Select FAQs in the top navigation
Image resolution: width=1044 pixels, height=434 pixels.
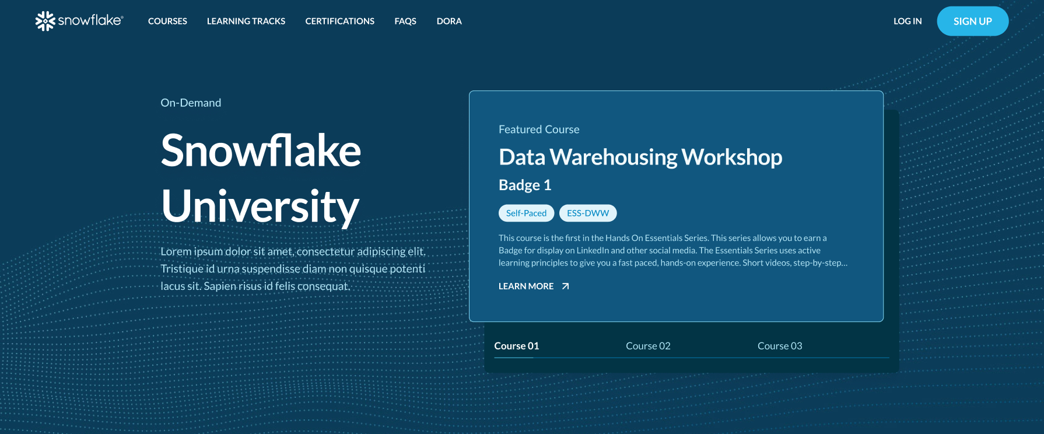405,21
